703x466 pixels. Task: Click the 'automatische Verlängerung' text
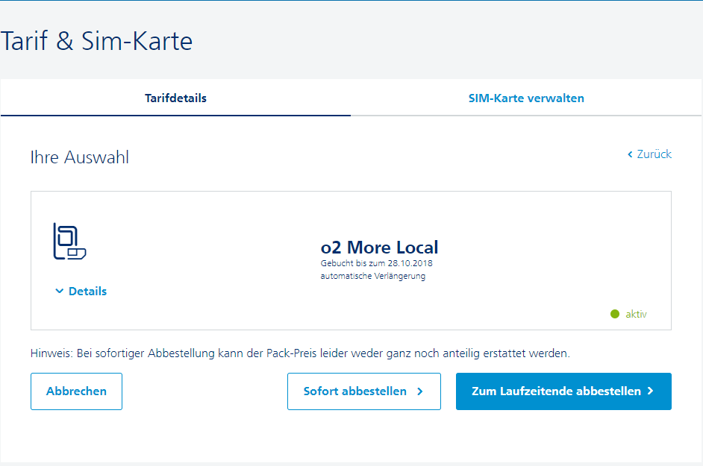point(373,276)
